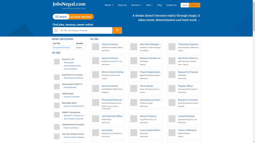The width and height of the screenshot is (255, 143).
Task: Open Accountant job at Gateway Accounting
Action: (107, 130)
